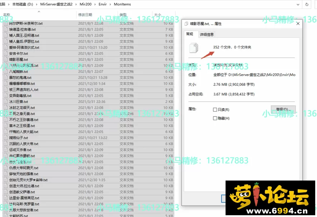The width and height of the screenshot is (317, 217).
Task: Switch to the 常规 tab in properties
Action: pyautogui.click(x=190, y=34)
